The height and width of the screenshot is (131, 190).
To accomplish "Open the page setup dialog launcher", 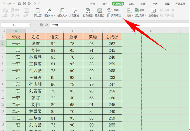I will tap(123, 18).
